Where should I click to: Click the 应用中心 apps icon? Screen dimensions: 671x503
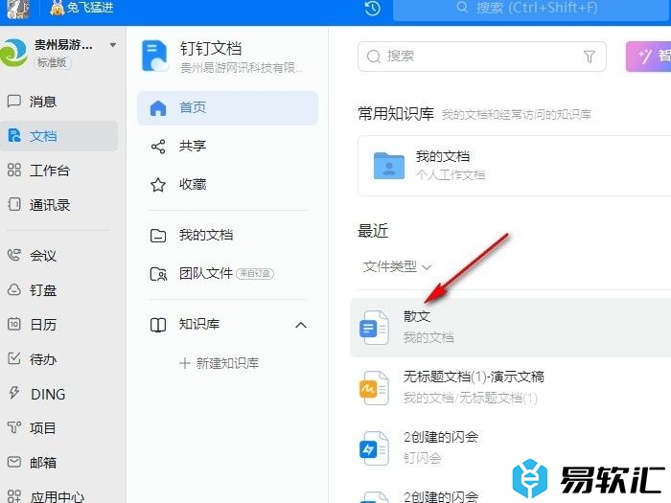pos(14,496)
